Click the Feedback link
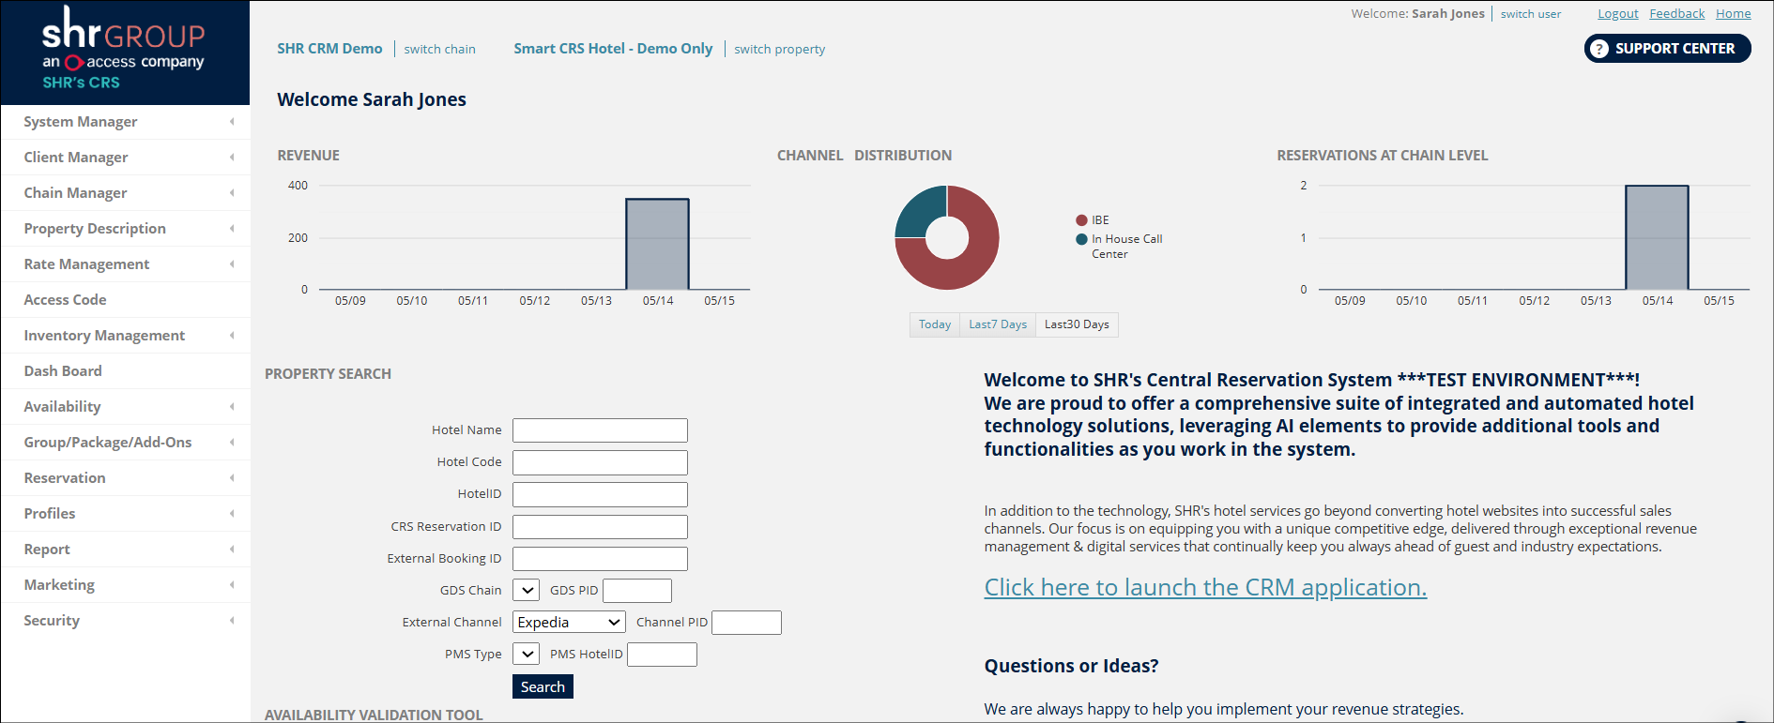 coord(1676,14)
